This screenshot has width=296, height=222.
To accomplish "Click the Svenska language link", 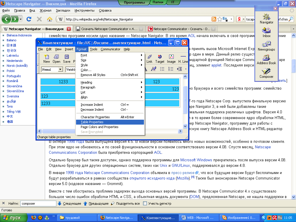I will point(13,96).
